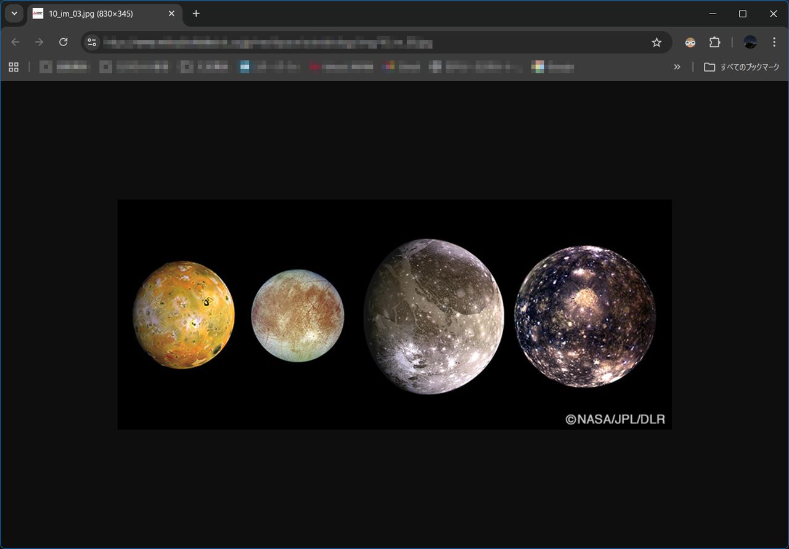Maximize the browser window
789x549 pixels.
coord(743,14)
